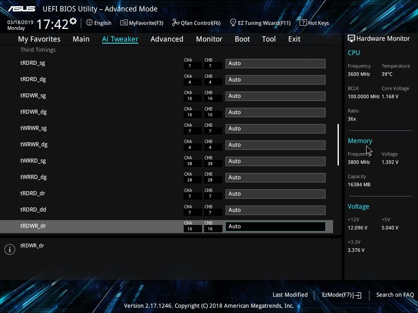418x313 pixels.
Task: Click tWRRD_dg CHB value 28
Action: point(210,180)
